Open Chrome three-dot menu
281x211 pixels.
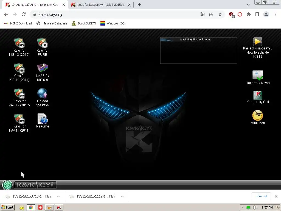(x=275, y=14)
